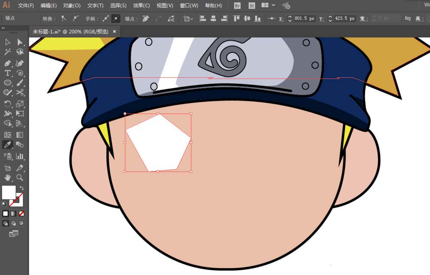
Task: Cut path at selected anchor points
Action: point(171,18)
